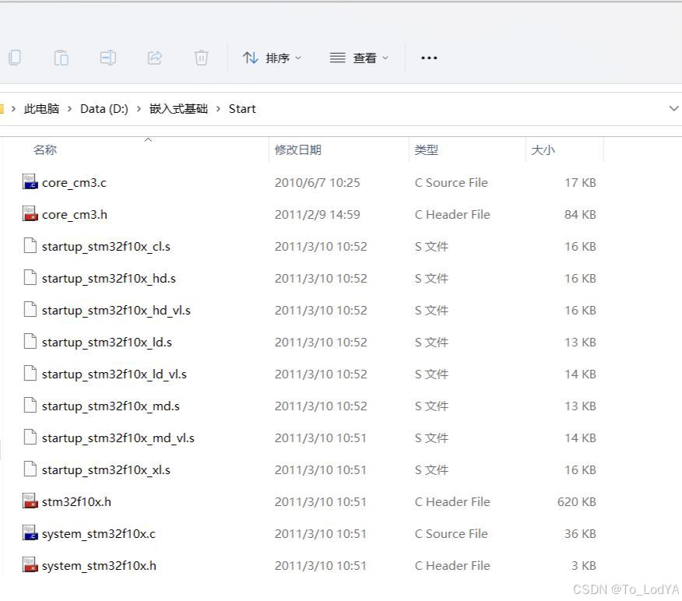Click the date 2011/2/9 14:59
682x601 pixels.
pos(318,214)
